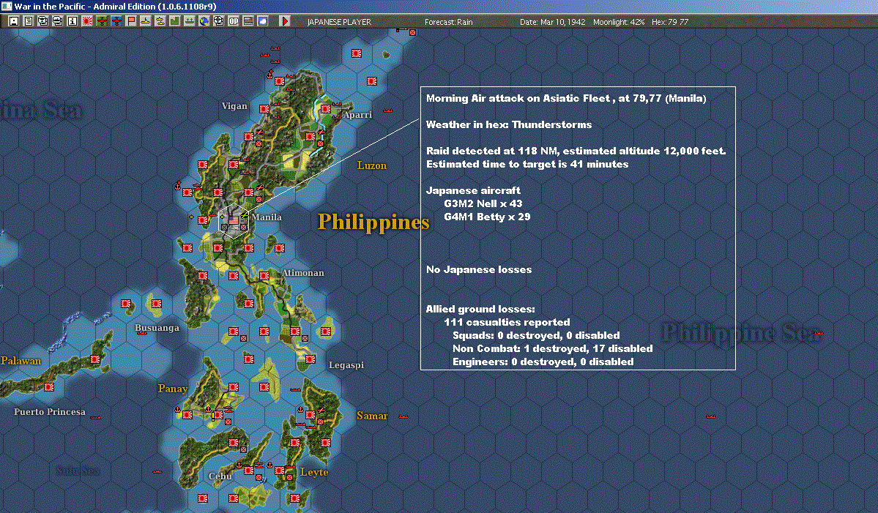This screenshot has height=513, width=878.
Task: Select the red plane on green icon
Action: (x=101, y=21)
